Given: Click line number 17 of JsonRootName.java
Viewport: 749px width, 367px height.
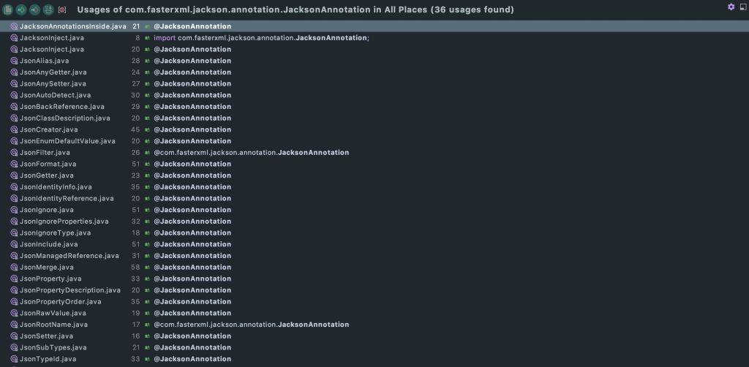Looking at the screenshot, I should click(x=135, y=324).
